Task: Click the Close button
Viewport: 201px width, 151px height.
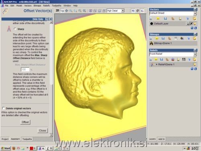Action: (x=43, y=130)
